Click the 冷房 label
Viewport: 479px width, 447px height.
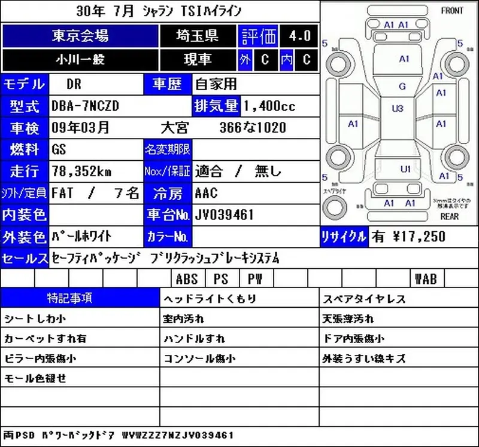[168, 194]
